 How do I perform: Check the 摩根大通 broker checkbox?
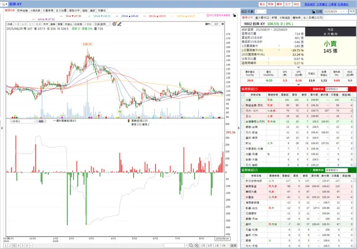[243, 192]
